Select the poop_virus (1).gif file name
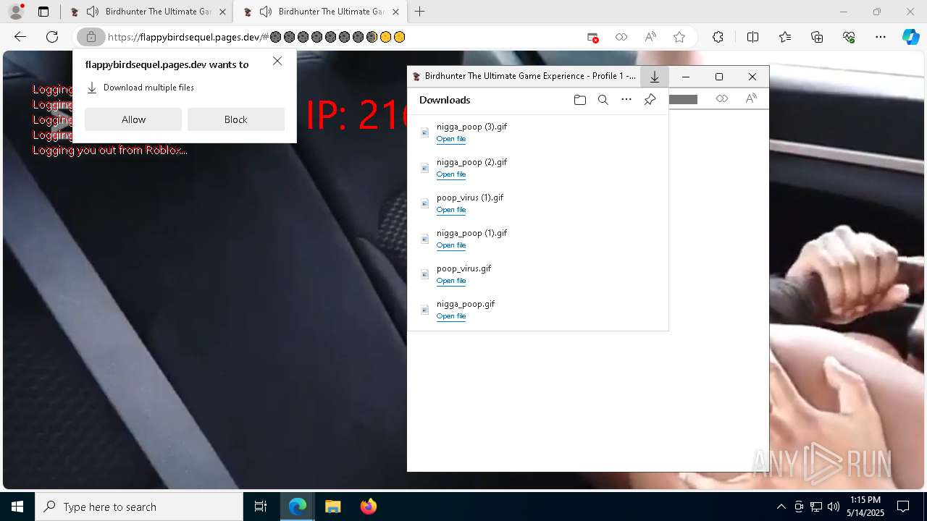 pyautogui.click(x=470, y=198)
